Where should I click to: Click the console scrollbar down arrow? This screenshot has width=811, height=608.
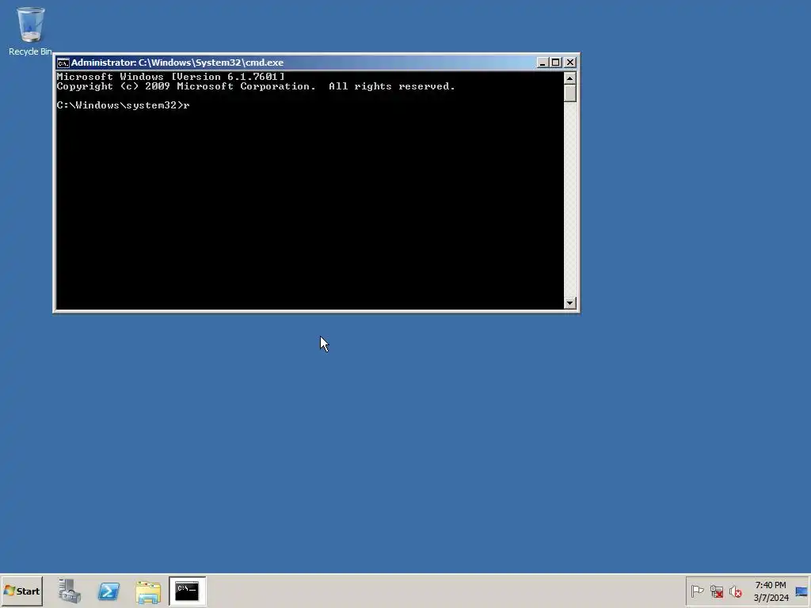[x=570, y=303]
